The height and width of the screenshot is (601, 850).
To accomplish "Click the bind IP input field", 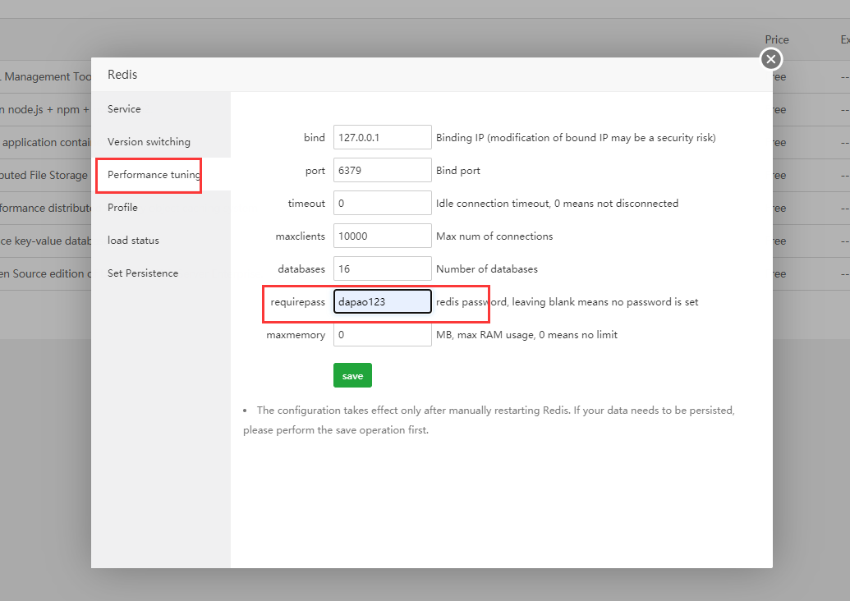I will click(382, 137).
